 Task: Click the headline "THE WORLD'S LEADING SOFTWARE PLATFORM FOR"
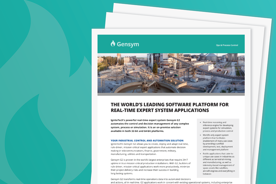pyautogui.click(x=170, y=105)
